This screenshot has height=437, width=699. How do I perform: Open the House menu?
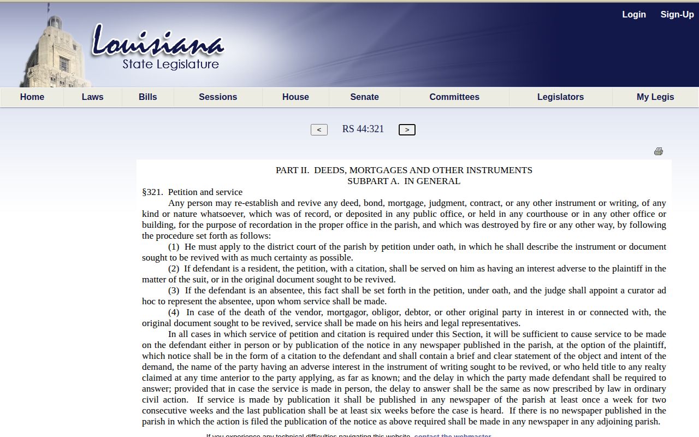coord(295,97)
